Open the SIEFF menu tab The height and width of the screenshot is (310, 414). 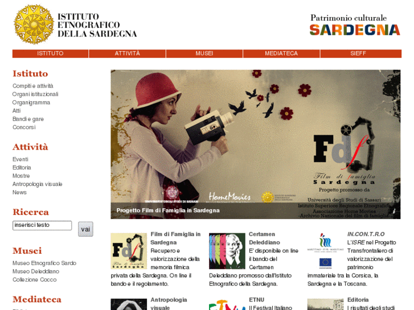click(361, 53)
